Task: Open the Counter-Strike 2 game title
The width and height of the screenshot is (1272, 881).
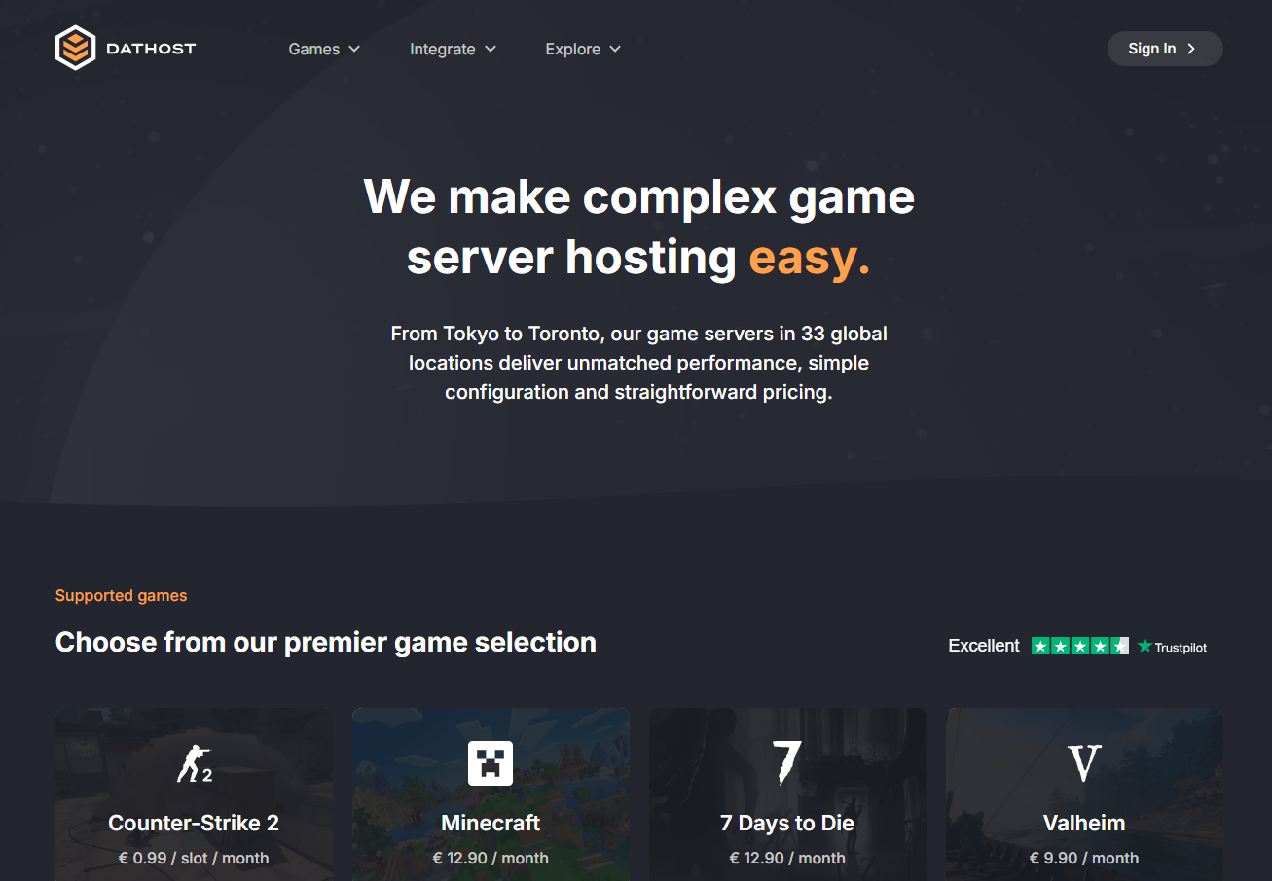Action: click(194, 823)
